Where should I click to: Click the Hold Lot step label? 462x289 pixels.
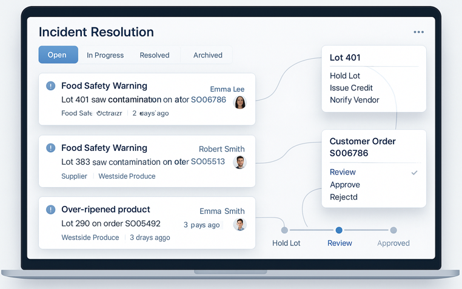click(286, 243)
